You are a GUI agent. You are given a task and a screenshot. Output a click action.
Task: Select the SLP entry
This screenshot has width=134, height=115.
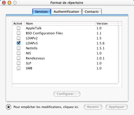tap(28, 63)
